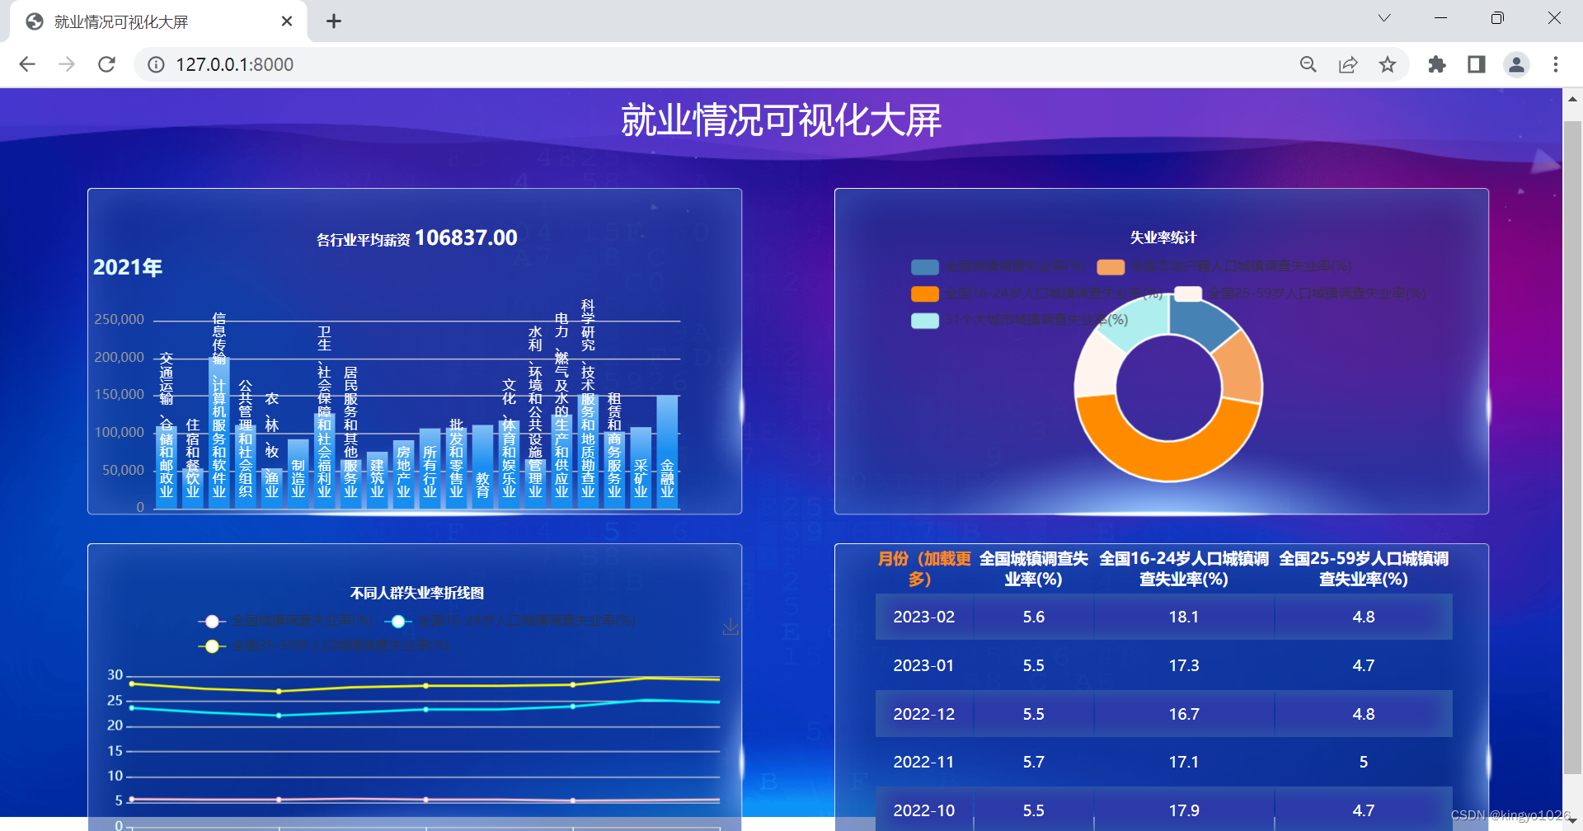Click the vertical page scrollbar thumb

(x=1572, y=448)
